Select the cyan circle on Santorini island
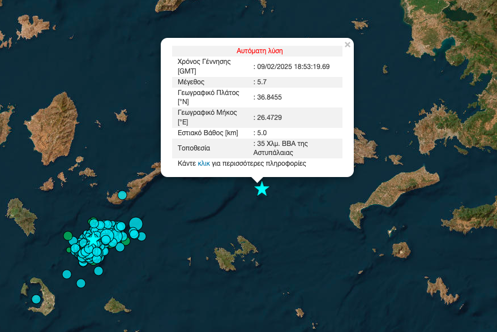497x332 pixels. coord(36,299)
